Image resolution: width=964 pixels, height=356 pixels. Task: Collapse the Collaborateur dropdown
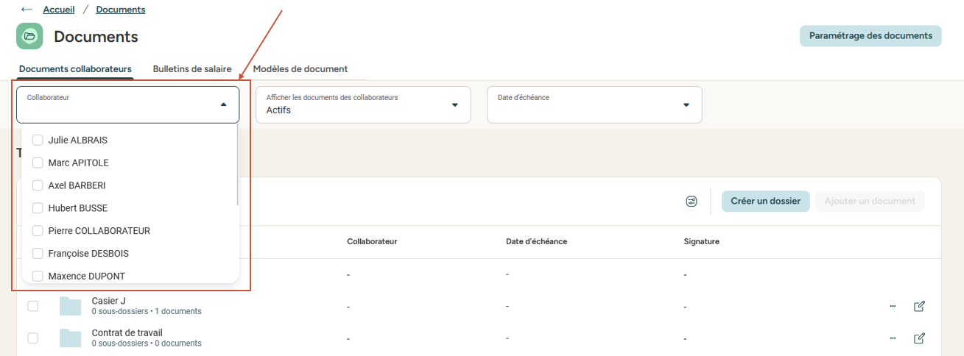pos(224,105)
